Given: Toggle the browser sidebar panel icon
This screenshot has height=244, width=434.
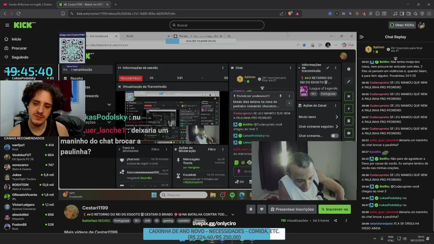Looking at the screenshot, I should click(x=402, y=14).
